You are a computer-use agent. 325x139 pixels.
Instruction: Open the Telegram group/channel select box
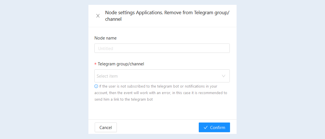(162, 76)
